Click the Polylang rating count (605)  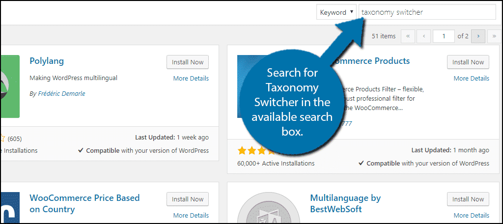[x=14, y=139]
